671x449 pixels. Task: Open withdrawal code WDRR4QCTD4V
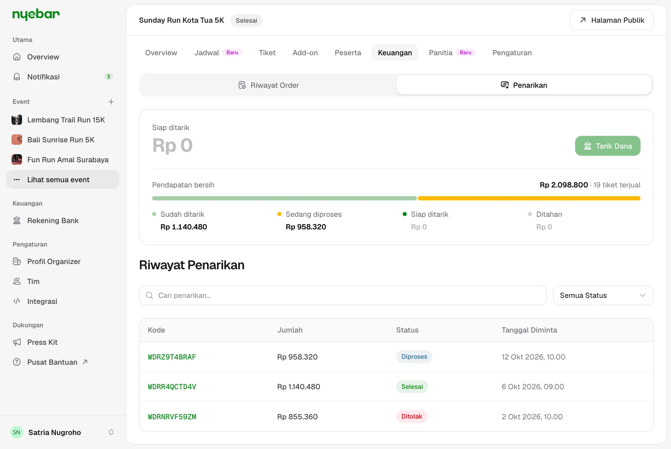[172, 387]
